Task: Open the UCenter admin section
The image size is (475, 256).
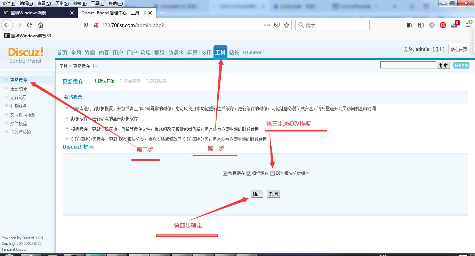Action: click(252, 53)
